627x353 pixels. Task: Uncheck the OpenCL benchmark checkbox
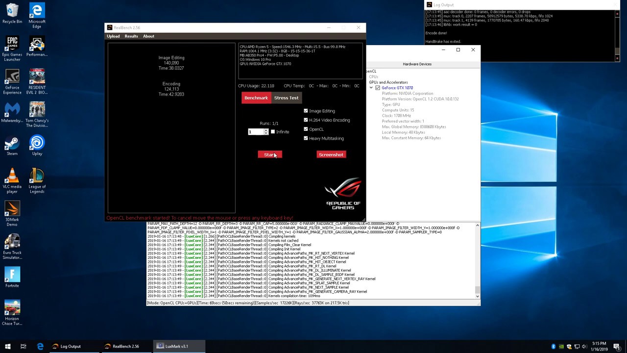pos(306,129)
